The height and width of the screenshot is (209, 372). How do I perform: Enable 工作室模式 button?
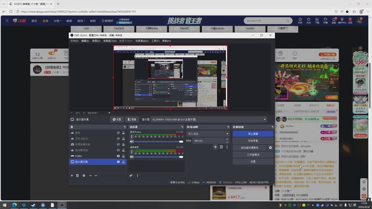pyautogui.click(x=253, y=155)
